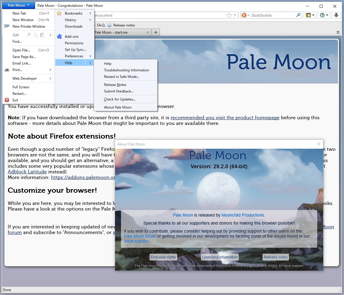Click the Paste icon in the Edit row
The width and height of the screenshot is (344, 295).
point(42,35)
